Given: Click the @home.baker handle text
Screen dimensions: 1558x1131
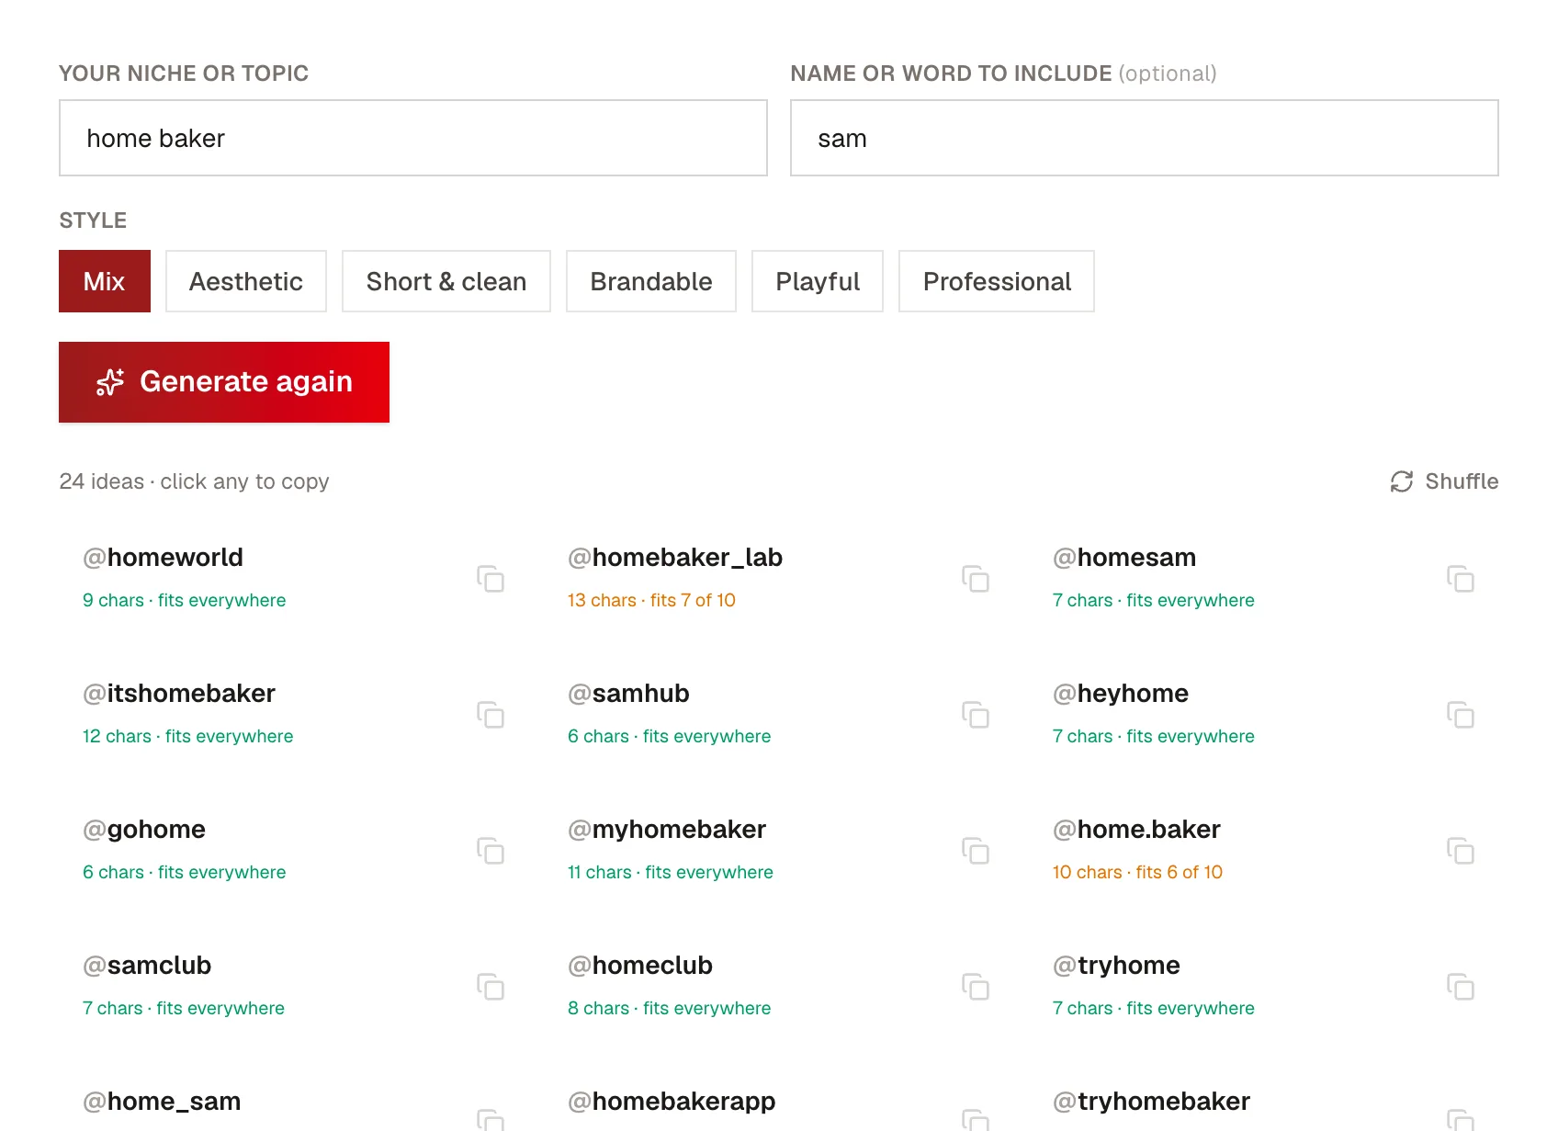Looking at the screenshot, I should tap(1136, 830).
